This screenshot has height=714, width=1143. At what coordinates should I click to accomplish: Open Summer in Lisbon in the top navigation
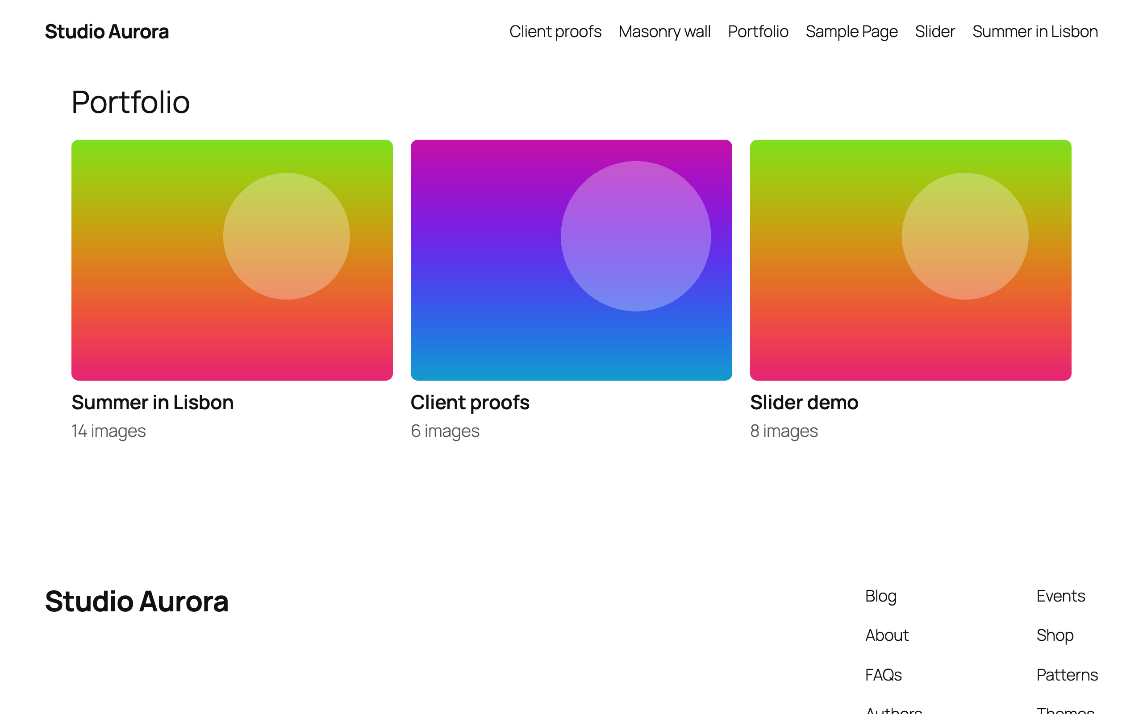tap(1035, 32)
